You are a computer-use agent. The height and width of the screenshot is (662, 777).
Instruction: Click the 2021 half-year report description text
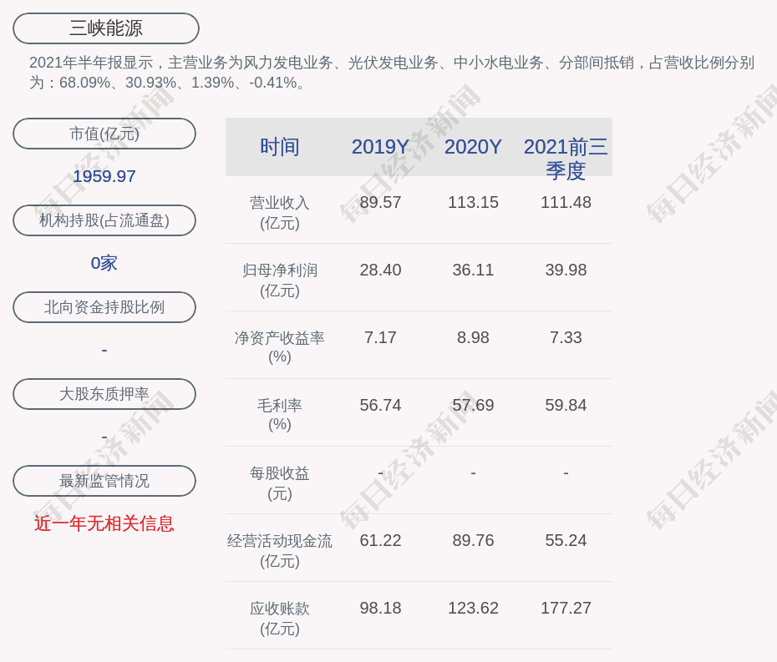391,73
